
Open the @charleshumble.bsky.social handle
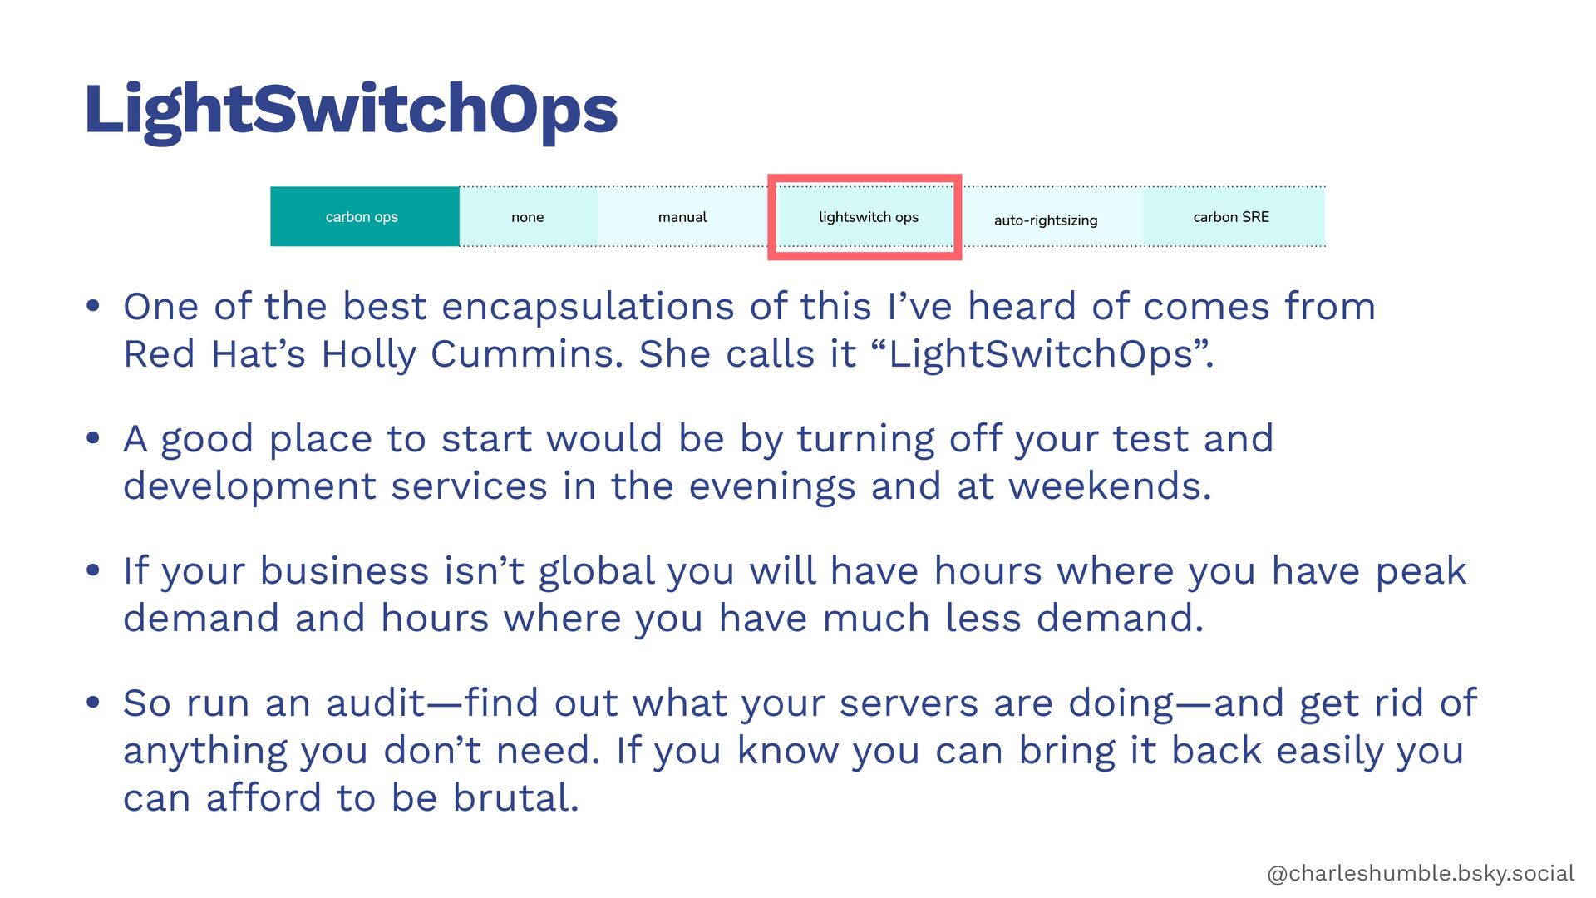(x=1420, y=873)
